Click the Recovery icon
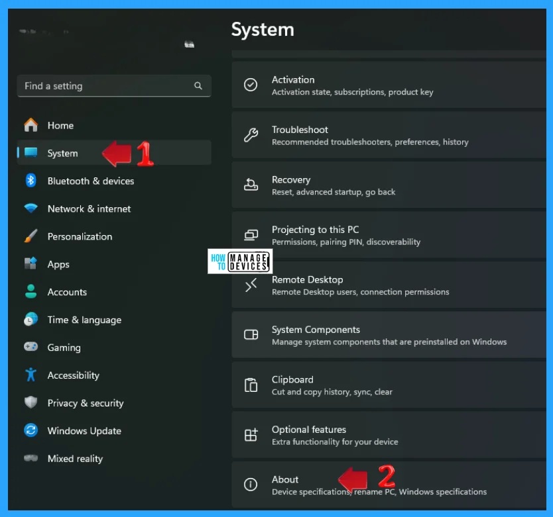This screenshot has width=553, height=517. tap(251, 185)
